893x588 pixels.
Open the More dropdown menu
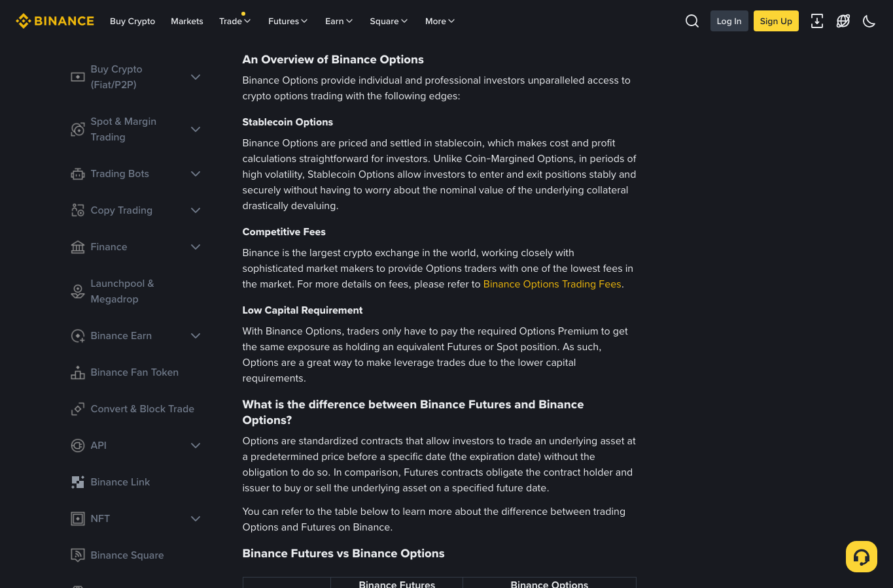pos(440,21)
